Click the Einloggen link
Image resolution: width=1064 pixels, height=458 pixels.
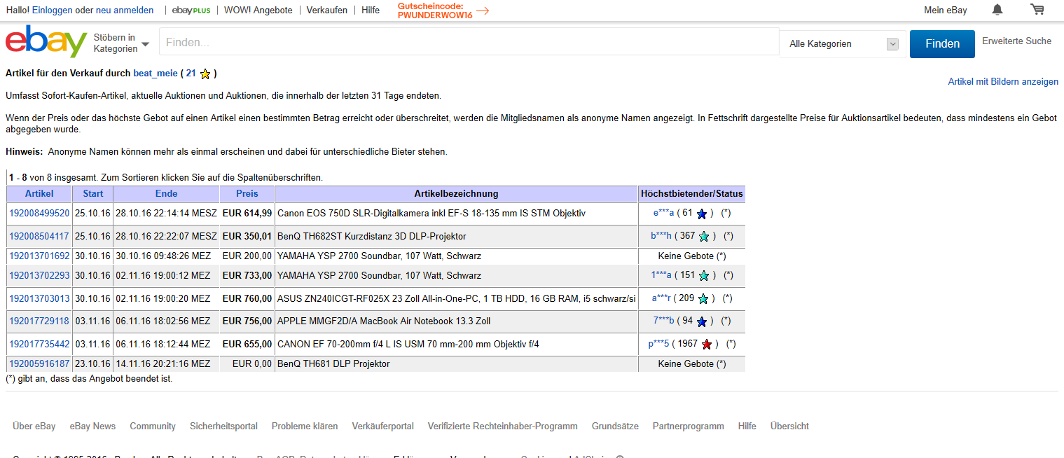coord(52,11)
